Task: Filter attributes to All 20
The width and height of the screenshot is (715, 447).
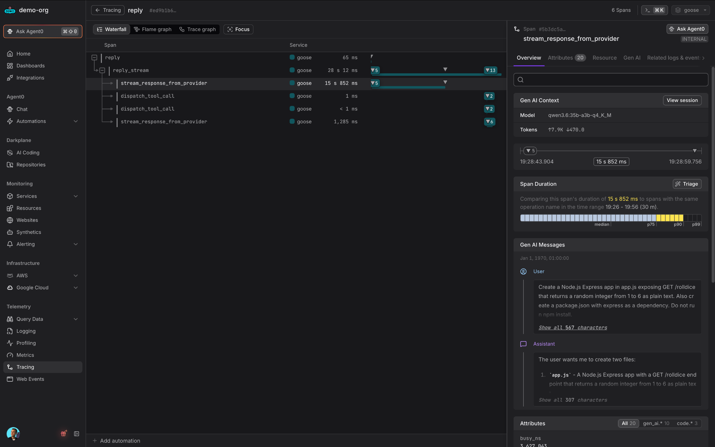Action: point(628,423)
